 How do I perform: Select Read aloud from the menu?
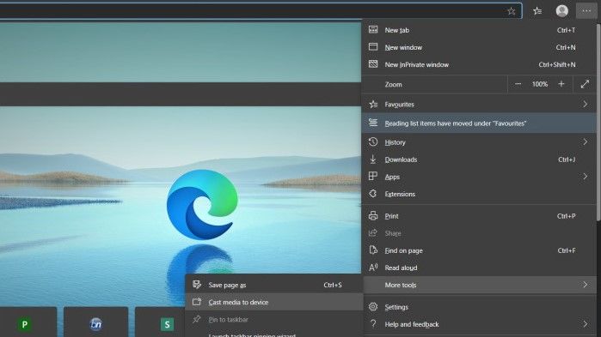click(479, 268)
